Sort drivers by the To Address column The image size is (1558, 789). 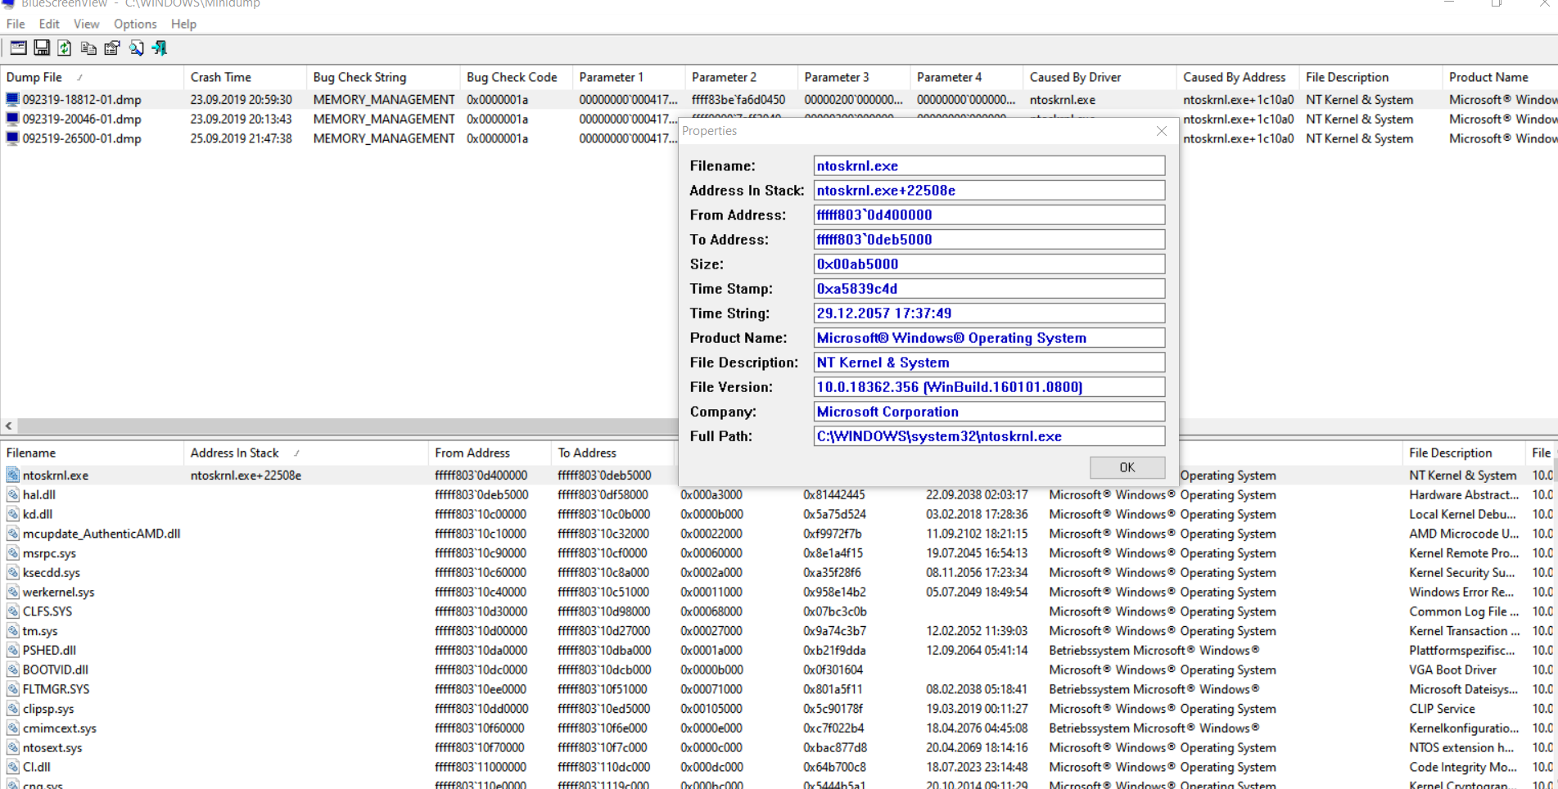point(613,453)
